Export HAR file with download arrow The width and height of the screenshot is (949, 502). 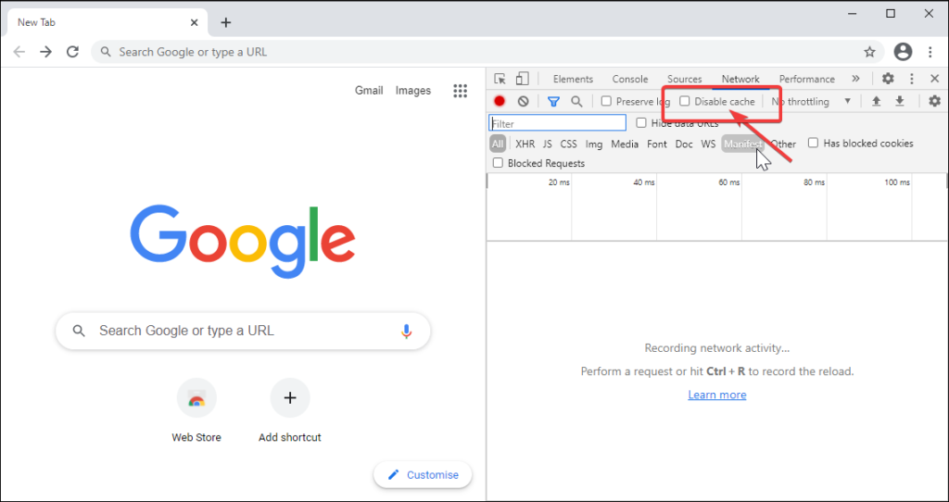pyautogui.click(x=900, y=102)
